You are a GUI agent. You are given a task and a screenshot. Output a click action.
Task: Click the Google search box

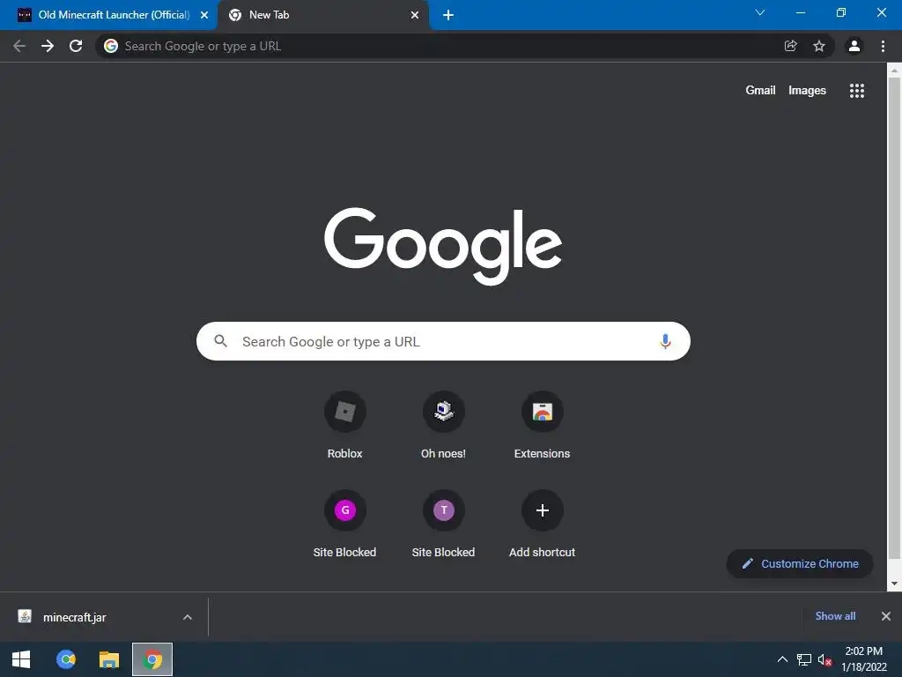443,341
